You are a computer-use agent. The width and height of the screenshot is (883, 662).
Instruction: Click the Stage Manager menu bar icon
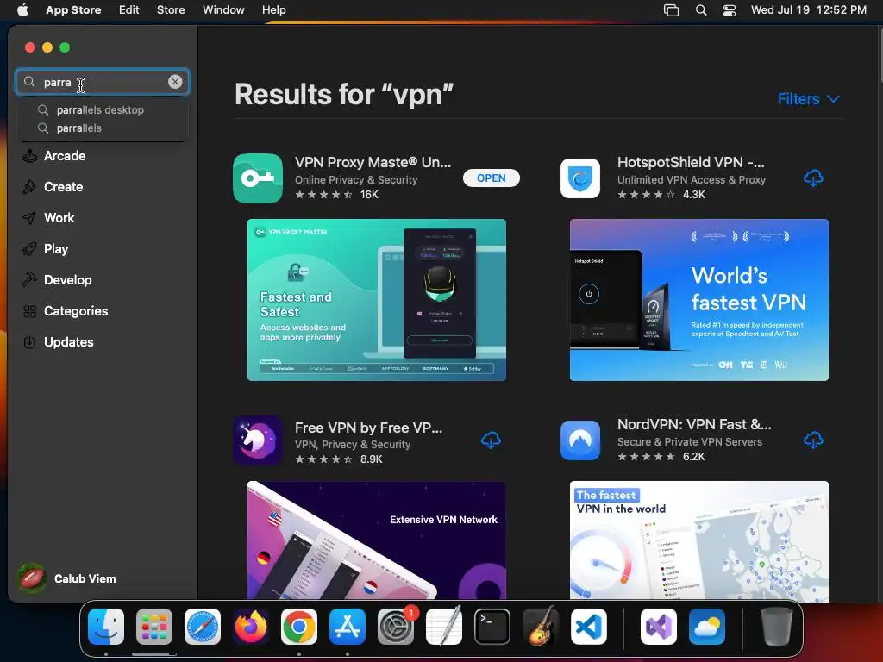pos(671,9)
